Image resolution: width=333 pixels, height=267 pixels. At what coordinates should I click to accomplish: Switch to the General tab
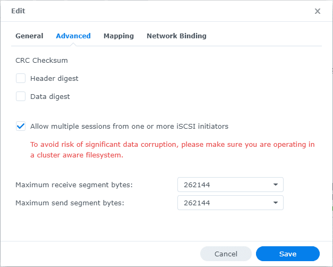(29, 36)
